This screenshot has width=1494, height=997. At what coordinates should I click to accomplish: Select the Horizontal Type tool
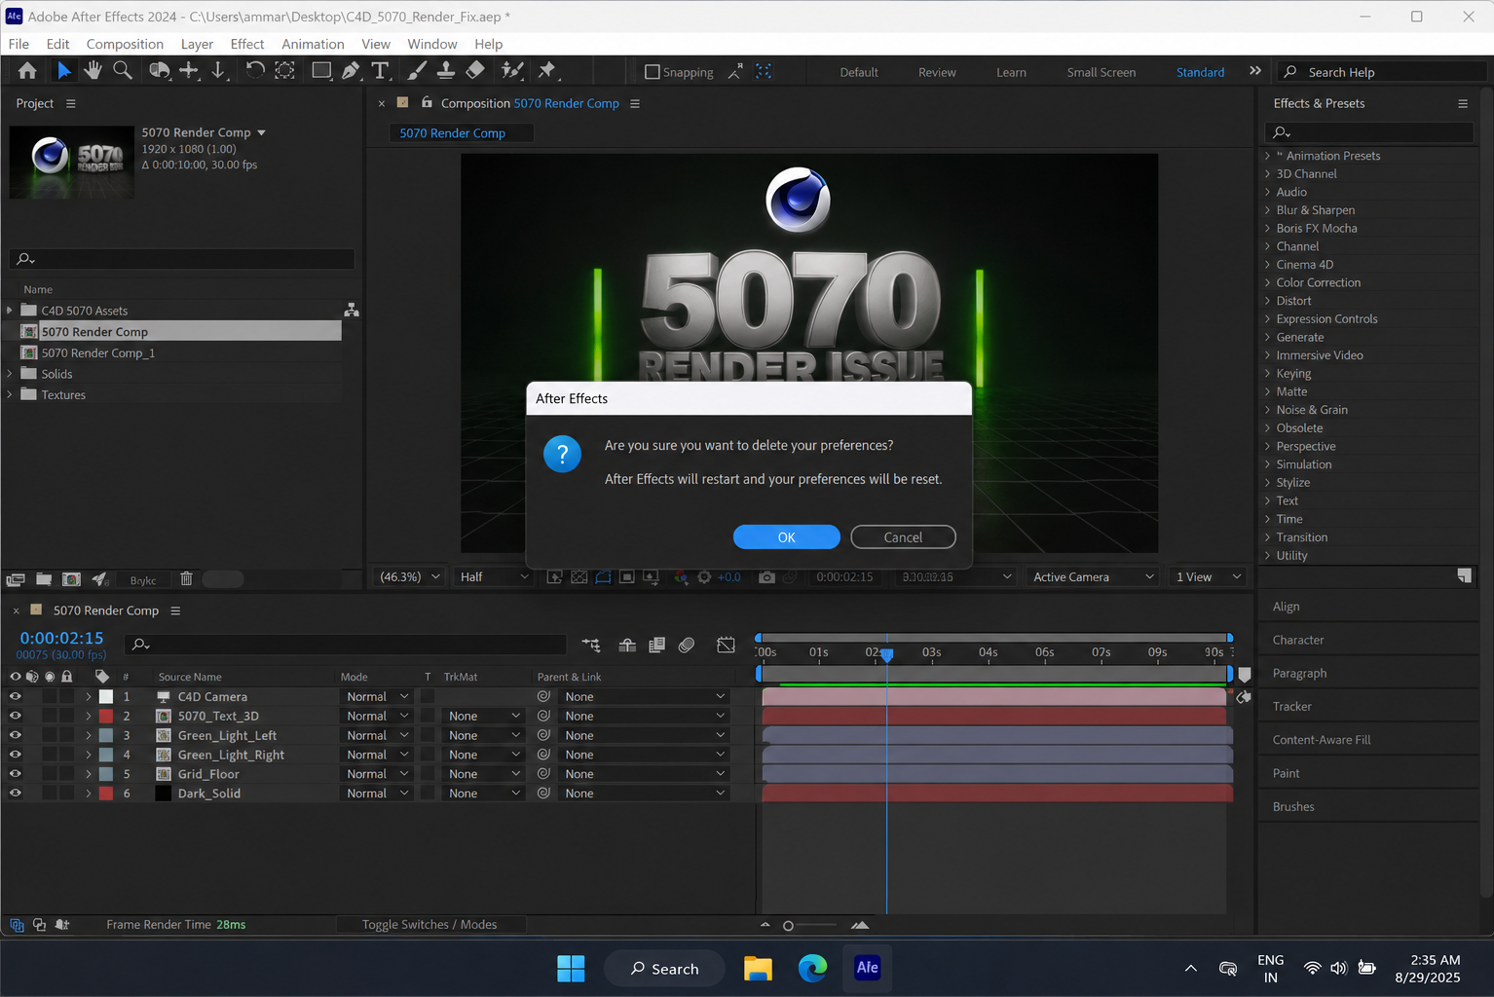click(380, 70)
